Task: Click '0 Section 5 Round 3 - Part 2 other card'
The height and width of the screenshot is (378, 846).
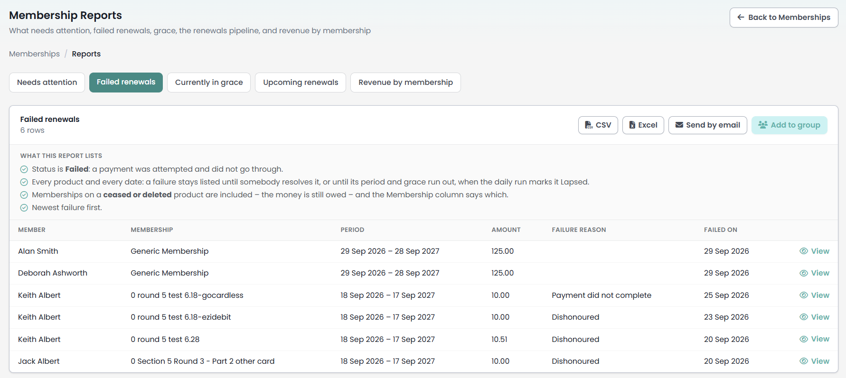Action: click(203, 361)
